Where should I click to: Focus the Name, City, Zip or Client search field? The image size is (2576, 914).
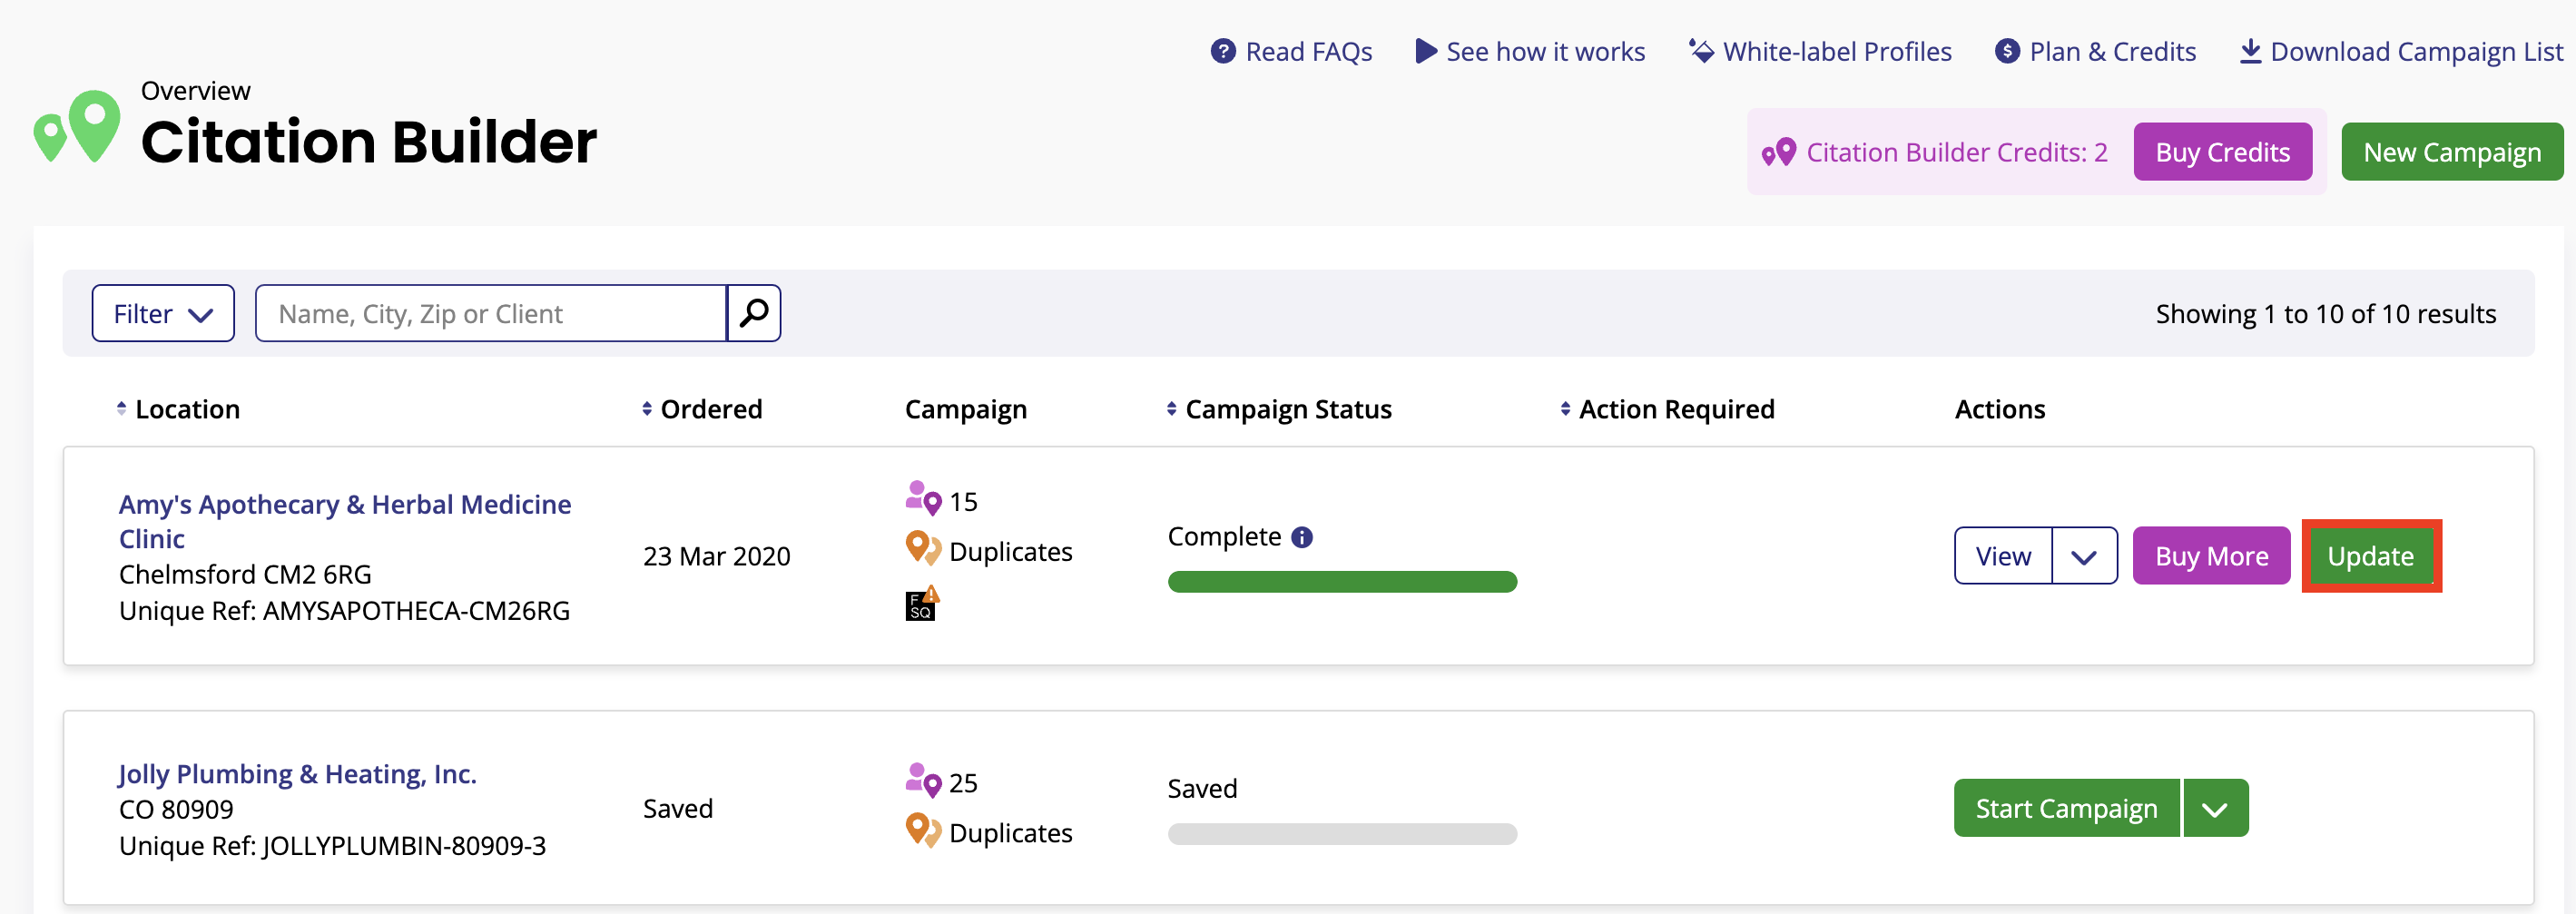490,314
